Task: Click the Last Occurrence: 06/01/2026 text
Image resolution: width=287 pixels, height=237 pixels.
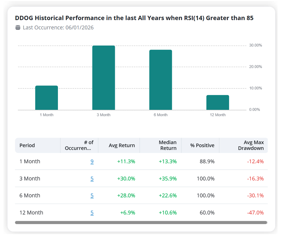Action: [58, 28]
